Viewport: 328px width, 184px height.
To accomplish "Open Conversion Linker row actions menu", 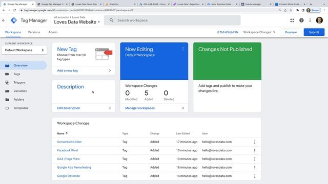I will 255,142.
